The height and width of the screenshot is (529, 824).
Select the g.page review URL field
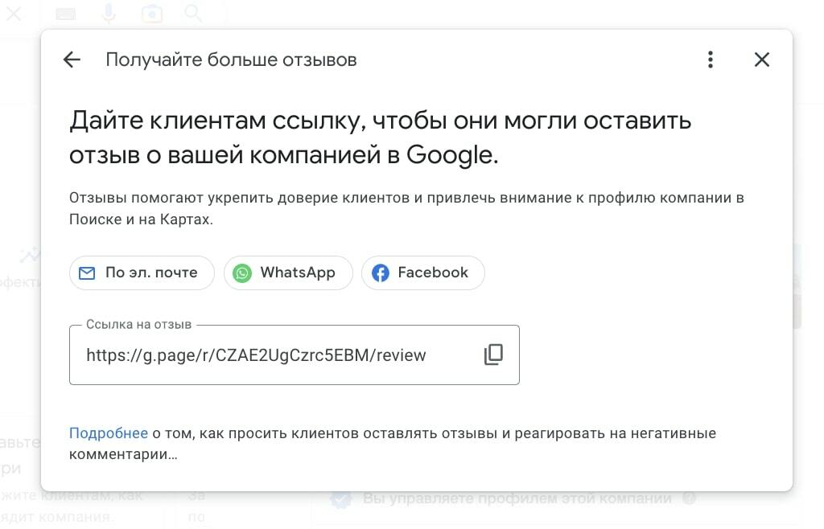[295, 355]
